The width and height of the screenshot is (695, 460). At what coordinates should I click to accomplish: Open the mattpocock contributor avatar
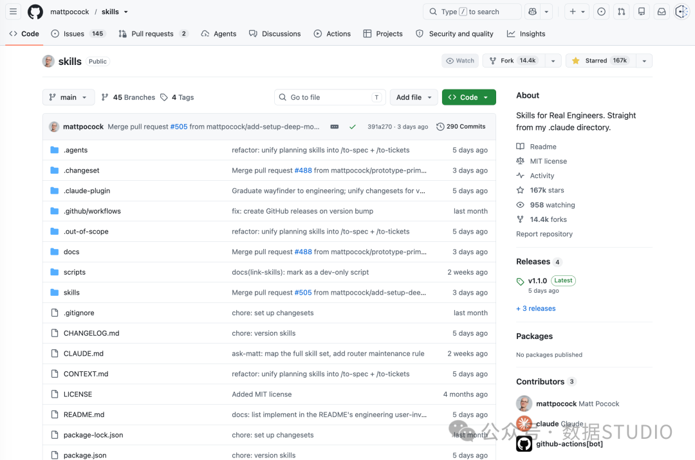[524, 404]
